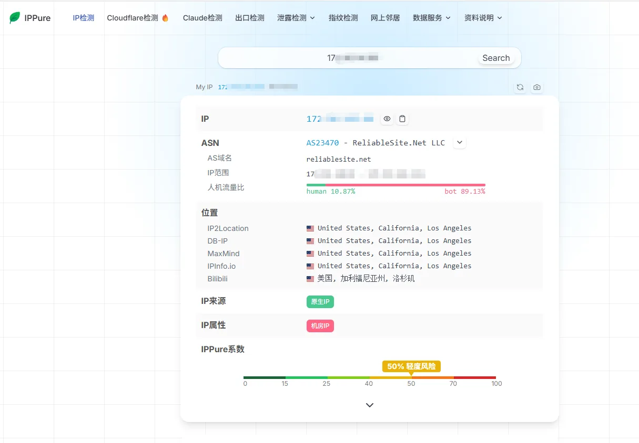The image size is (639, 443).
Task: Open the 指纹检测 page
Action: pyautogui.click(x=343, y=18)
